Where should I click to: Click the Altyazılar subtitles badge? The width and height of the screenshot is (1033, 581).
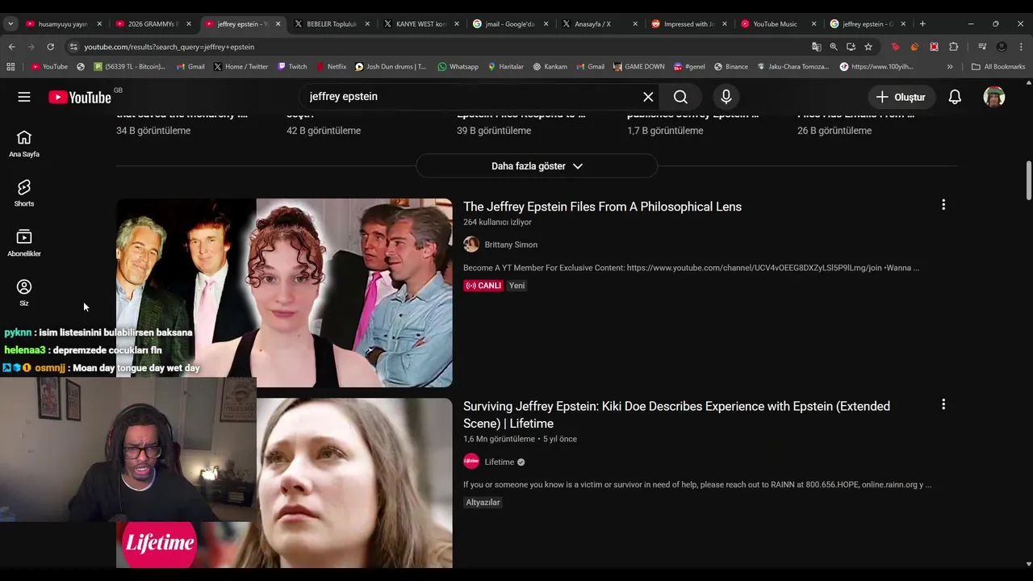[483, 502]
